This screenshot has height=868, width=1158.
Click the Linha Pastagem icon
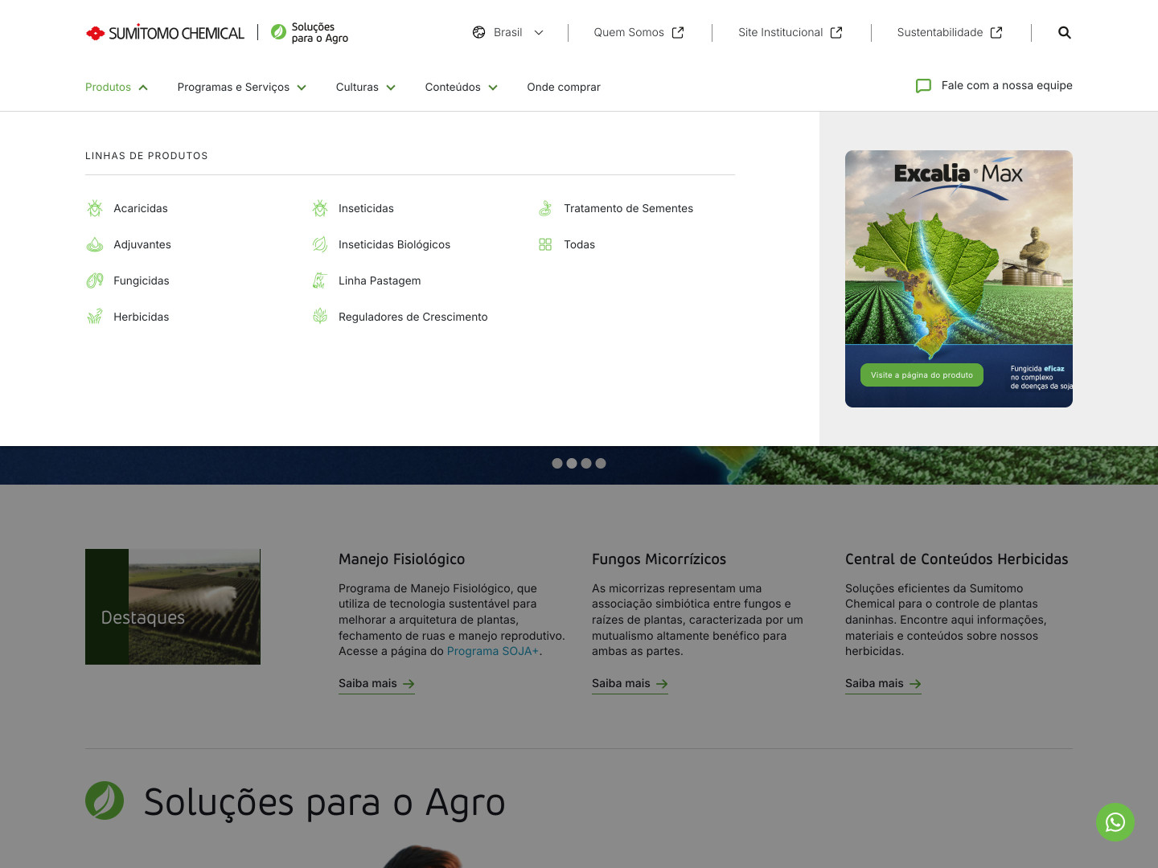320,280
